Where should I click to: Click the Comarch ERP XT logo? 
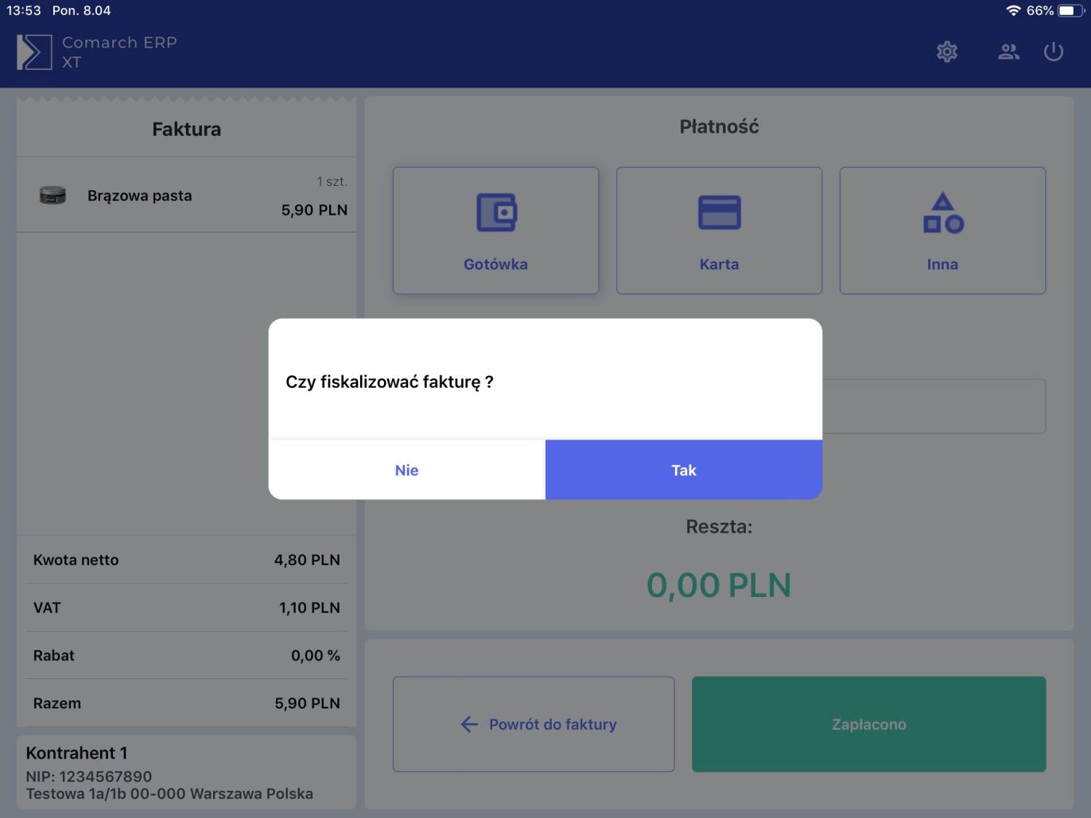click(34, 52)
